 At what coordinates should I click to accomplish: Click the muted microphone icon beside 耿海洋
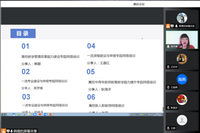(168, 108)
